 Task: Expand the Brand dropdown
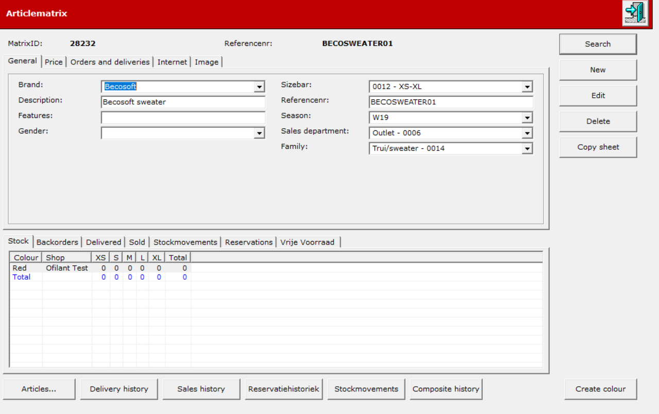260,87
